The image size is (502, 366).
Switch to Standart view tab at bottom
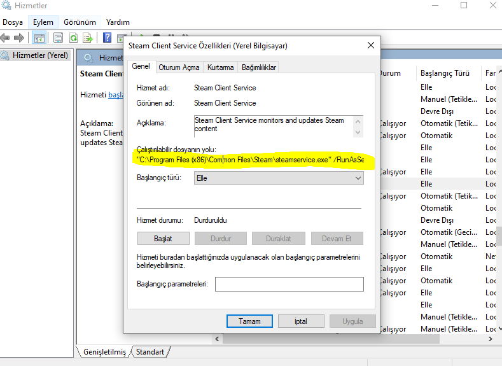[x=150, y=352]
